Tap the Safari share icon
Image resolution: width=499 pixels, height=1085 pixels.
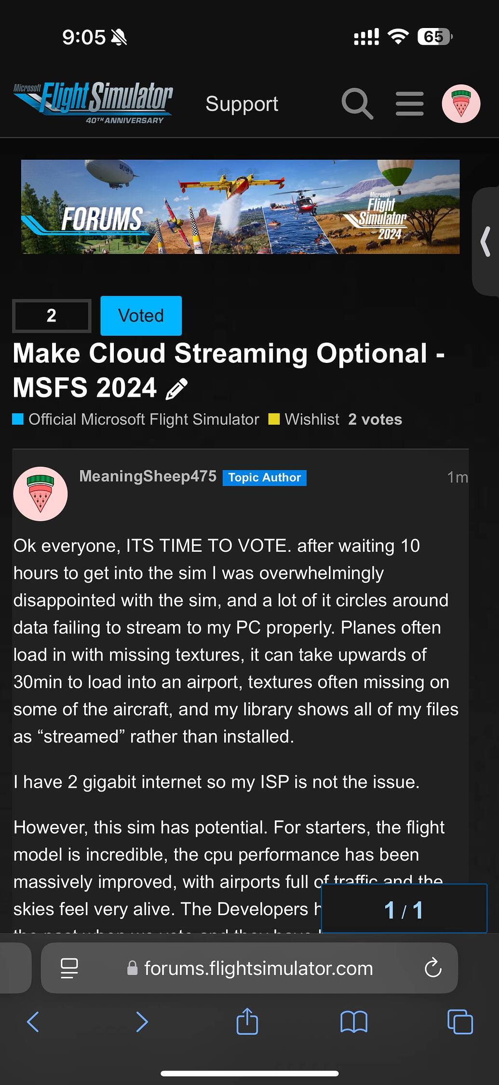(247, 1021)
